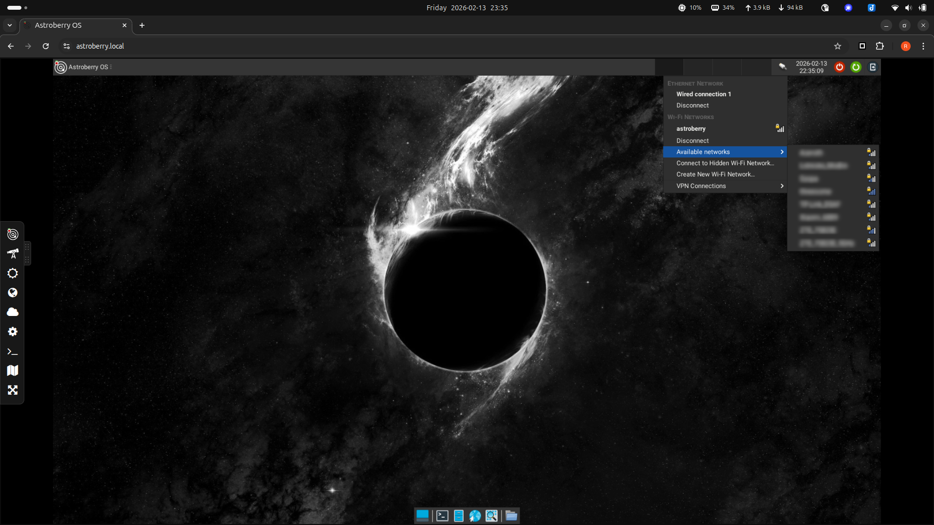
Task: Disconnect the astroberry Wi-Fi network
Action: pos(692,141)
